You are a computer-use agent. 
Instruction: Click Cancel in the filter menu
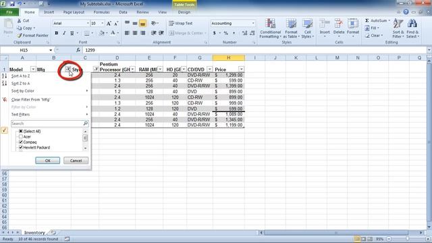76,161
